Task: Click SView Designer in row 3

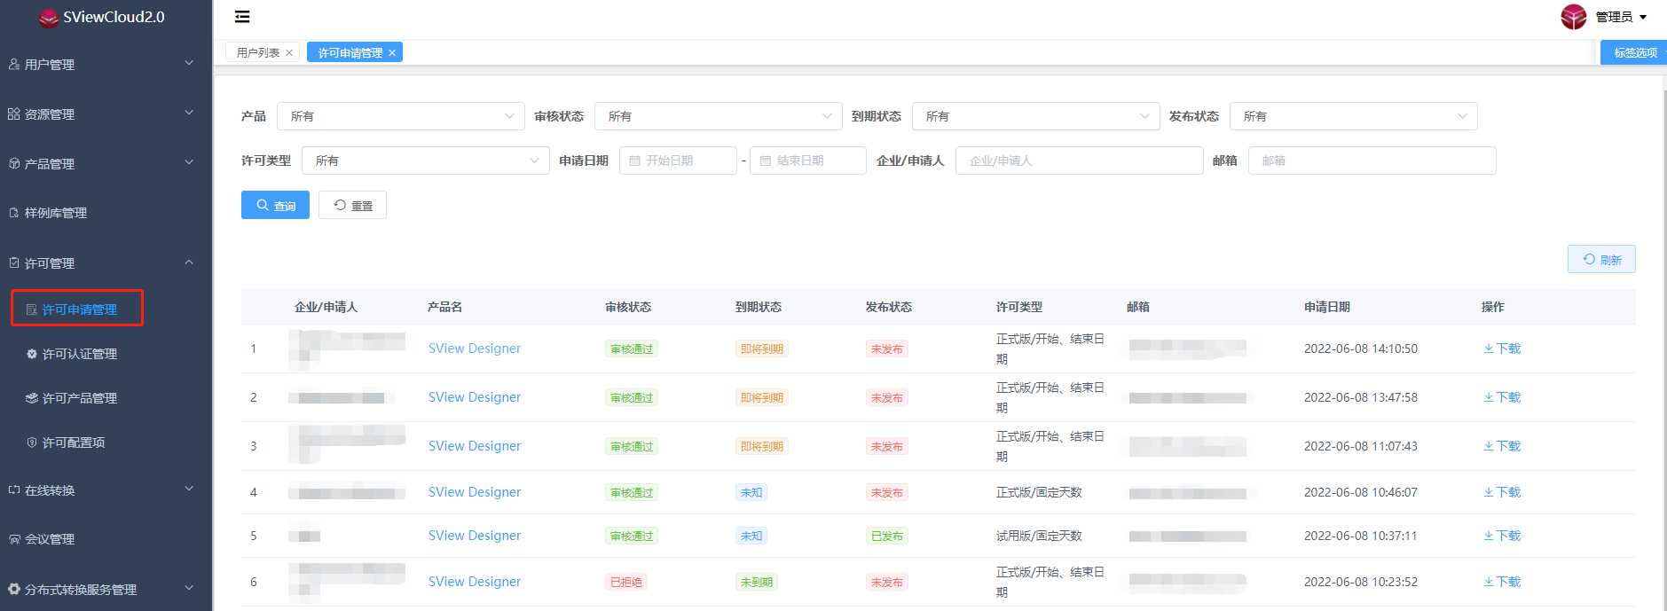Action: [475, 446]
